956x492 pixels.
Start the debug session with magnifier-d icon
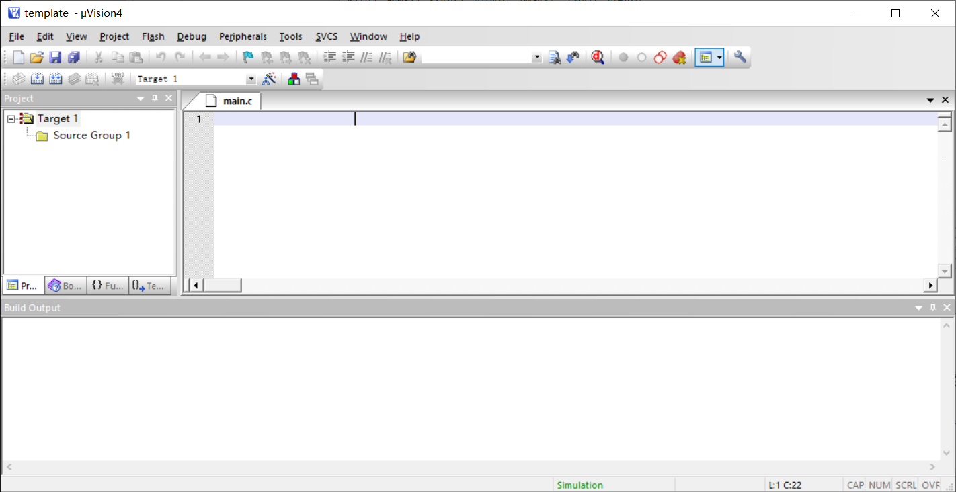[x=598, y=58]
